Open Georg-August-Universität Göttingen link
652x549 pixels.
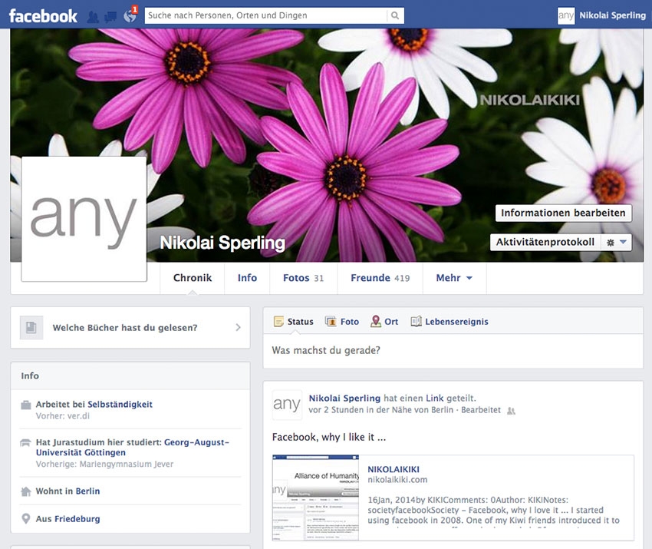coord(132,448)
